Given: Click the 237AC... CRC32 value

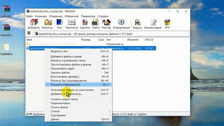Looking at the screenshot, I should 150,48.
